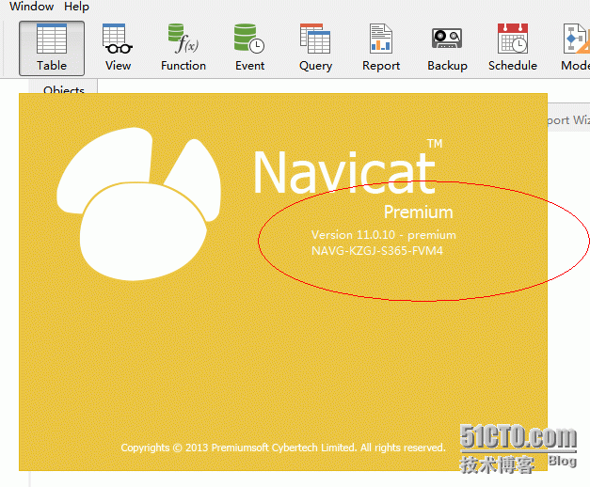This screenshot has height=487, width=590.
Task: Click the Premiumsoft copyright notice text
Action: [x=283, y=448]
